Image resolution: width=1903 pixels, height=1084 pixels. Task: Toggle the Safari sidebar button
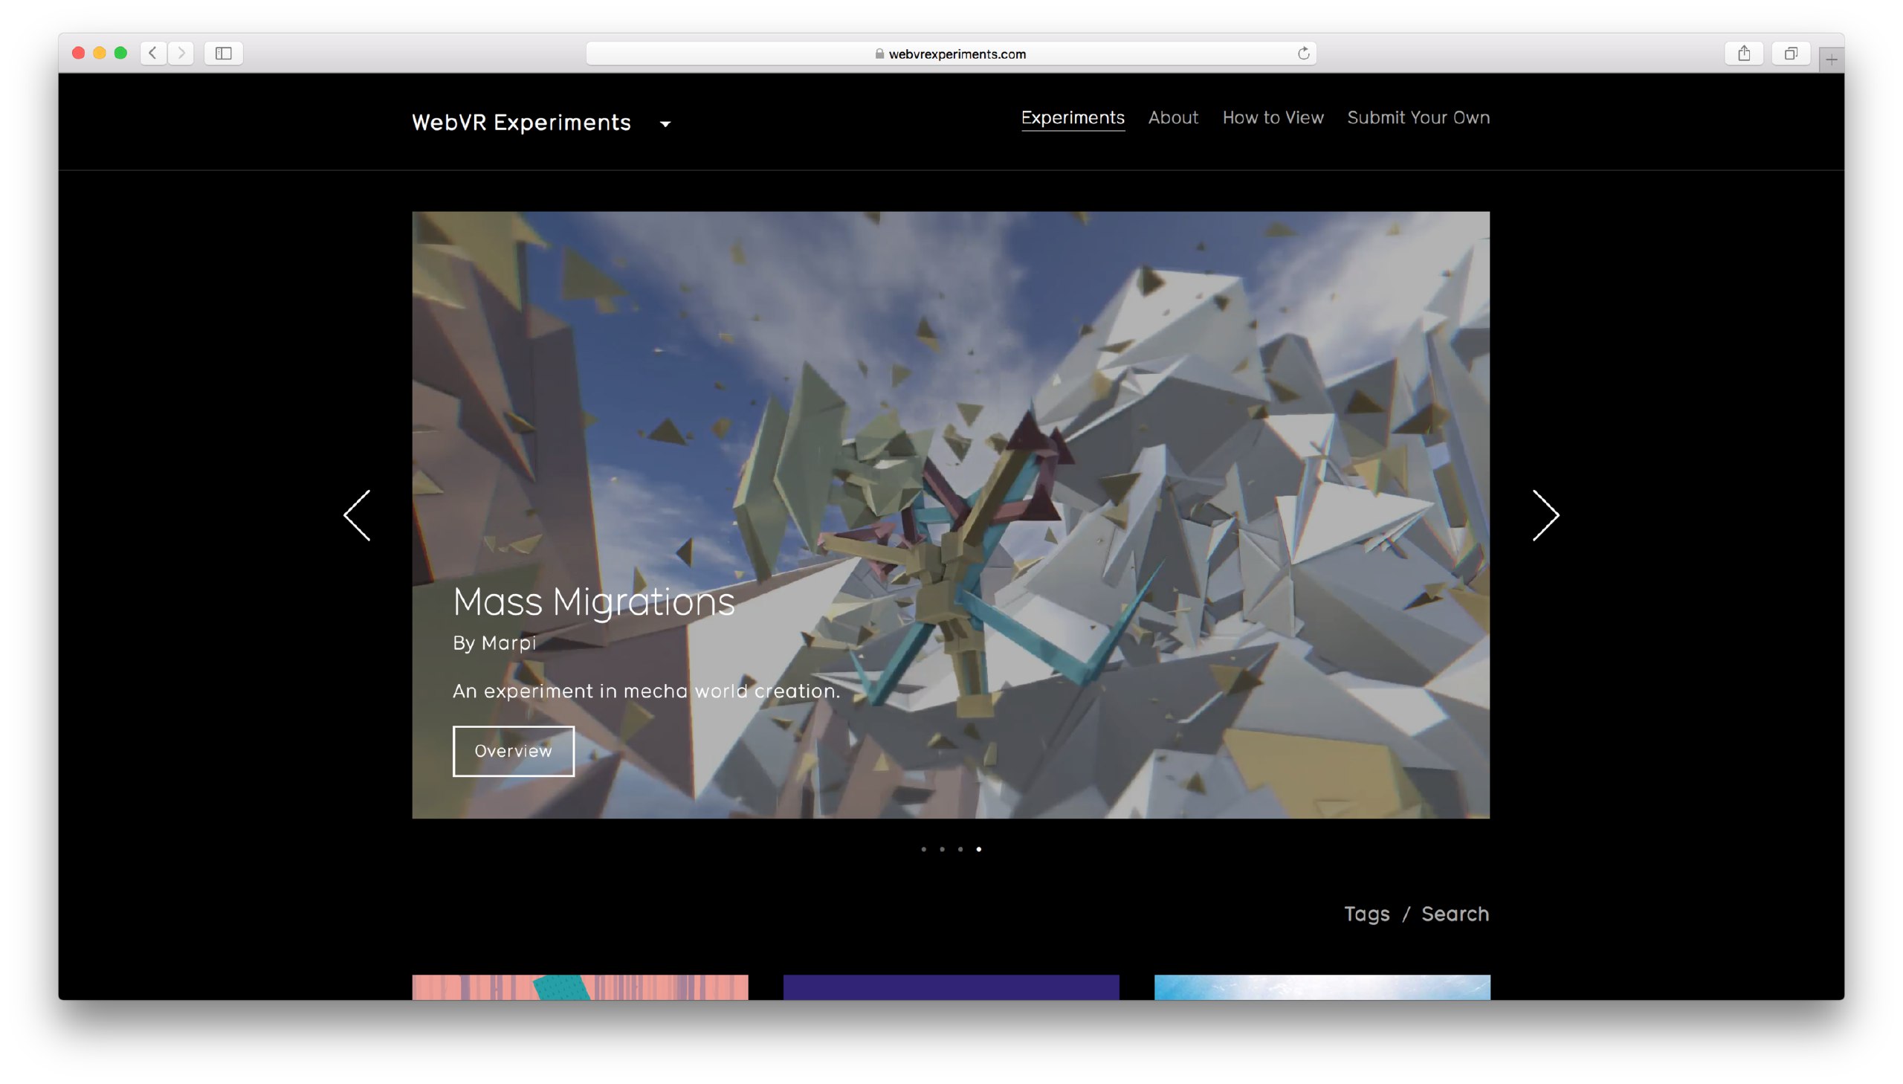(223, 53)
